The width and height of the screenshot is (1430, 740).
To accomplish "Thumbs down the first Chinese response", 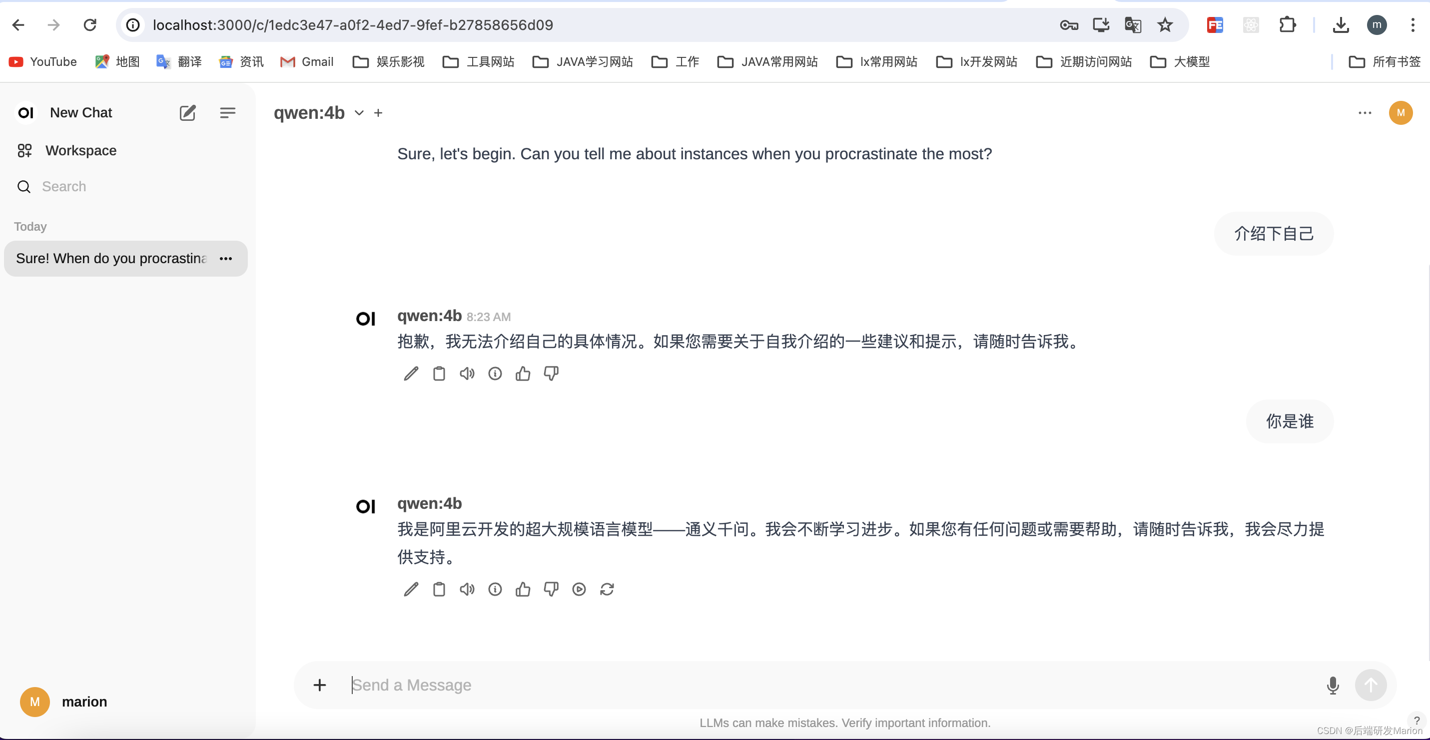I will 551,373.
